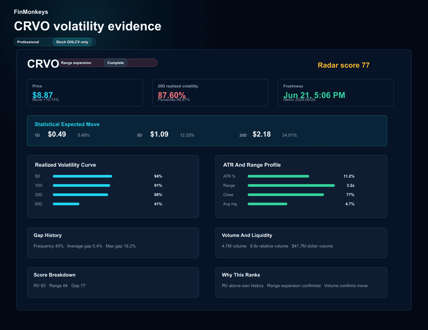This screenshot has width=428, height=330.
Task: Click the Score Breakdown heading
Action: tap(54, 275)
